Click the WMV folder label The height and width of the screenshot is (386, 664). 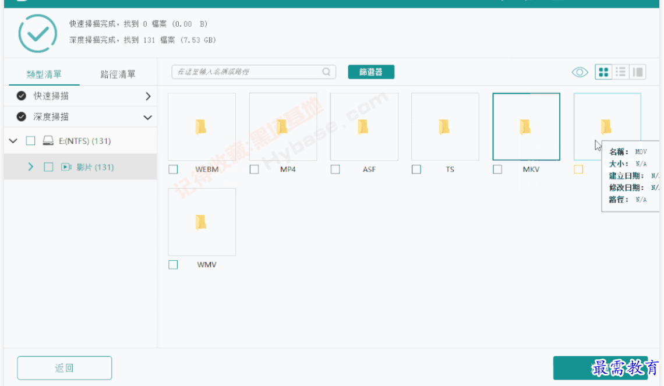pos(207,265)
